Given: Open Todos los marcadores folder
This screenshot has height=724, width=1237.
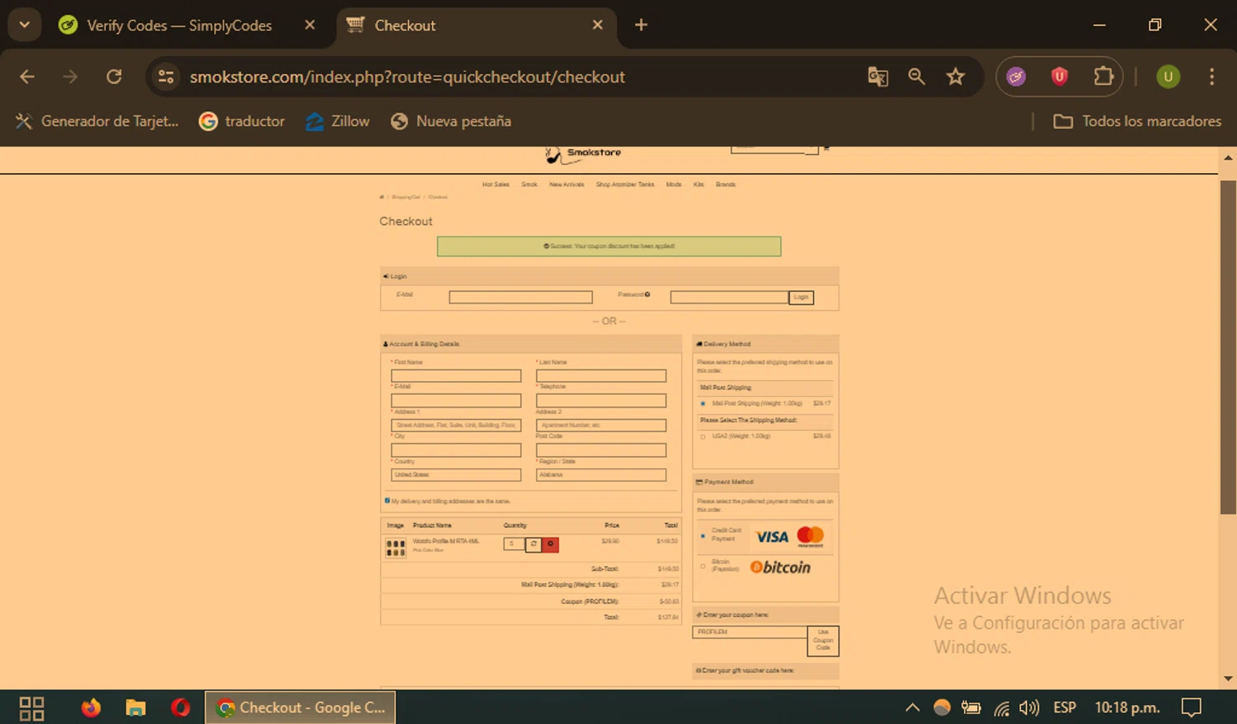Looking at the screenshot, I should click(1137, 121).
